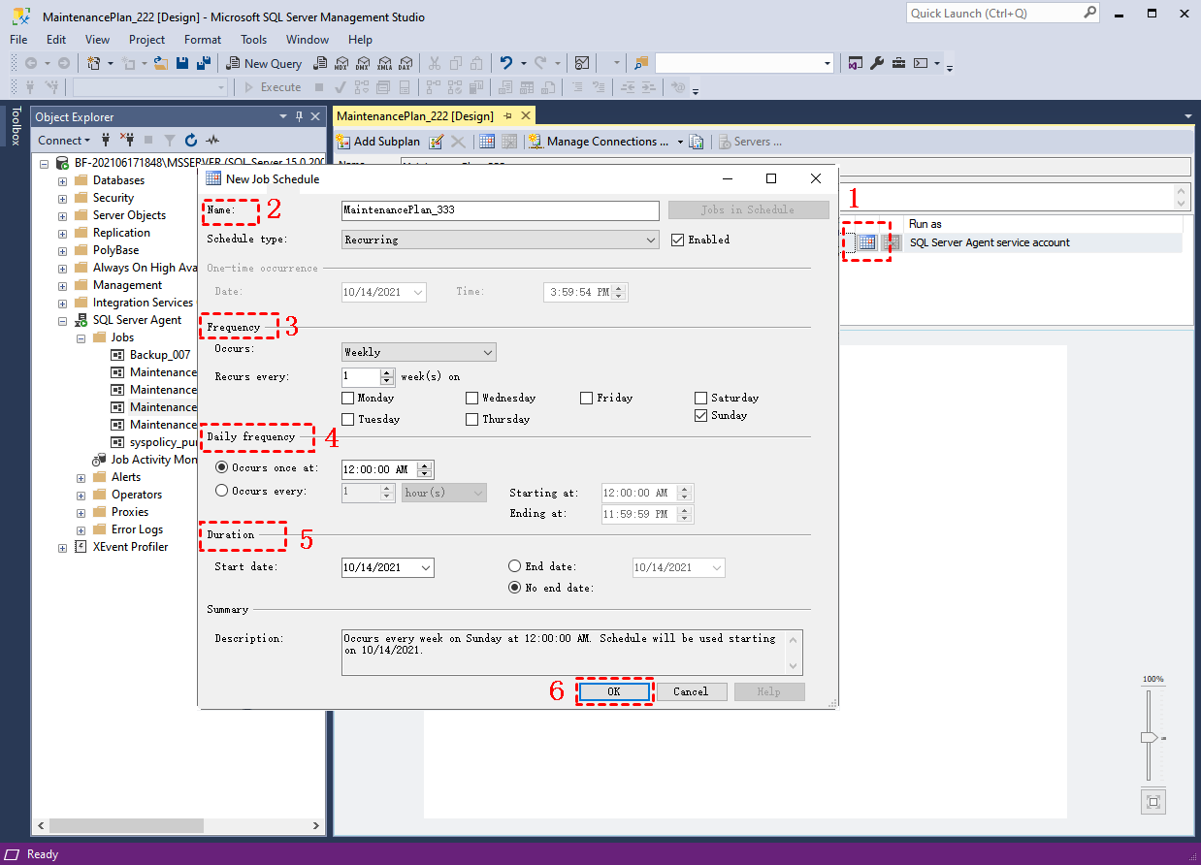This screenshot has width=1201, height=865.
Task: Open the Edit menu
Action: 56,40
